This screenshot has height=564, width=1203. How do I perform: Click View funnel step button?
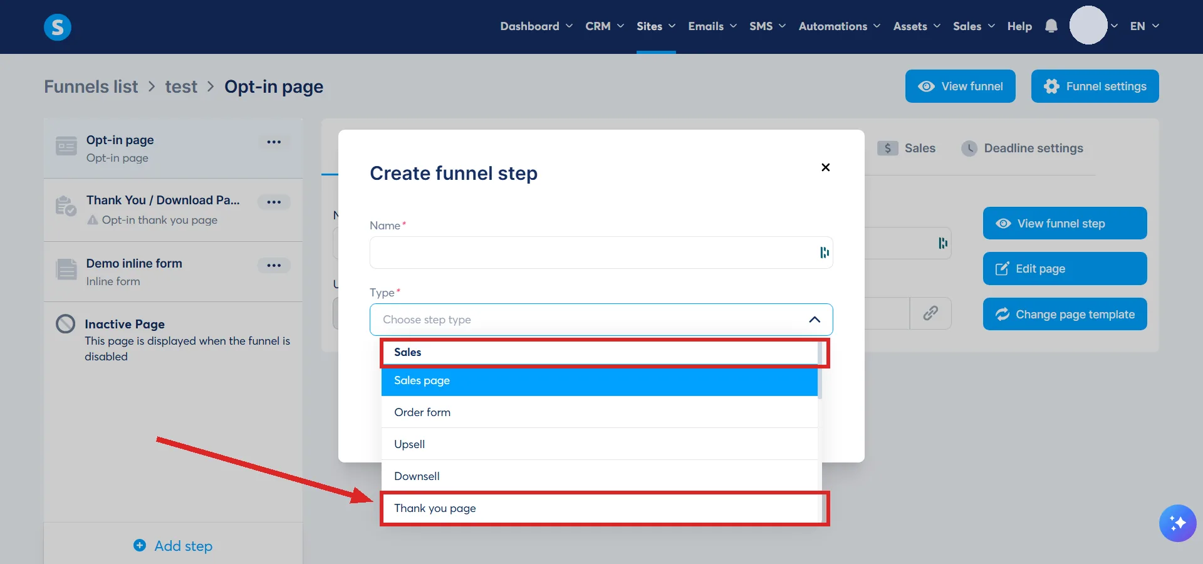(1065, 223)
